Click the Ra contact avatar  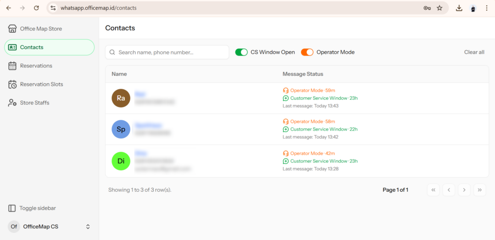[121, 98]
